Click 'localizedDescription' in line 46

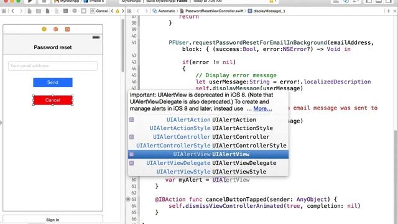(x=337, y=82)
